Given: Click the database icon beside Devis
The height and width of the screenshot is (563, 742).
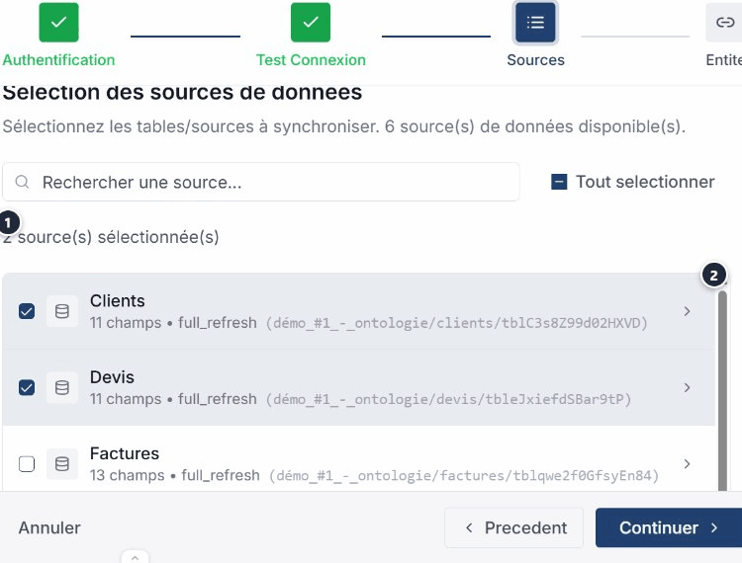Looking at the screenshot, I should tap(62, 387).
